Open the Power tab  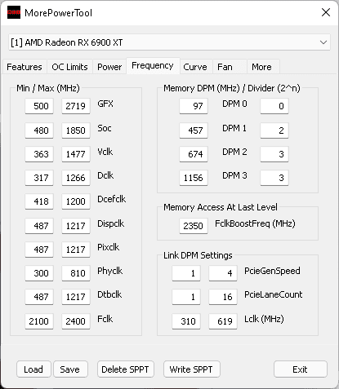pyautogui.click(x=109, y=67)
